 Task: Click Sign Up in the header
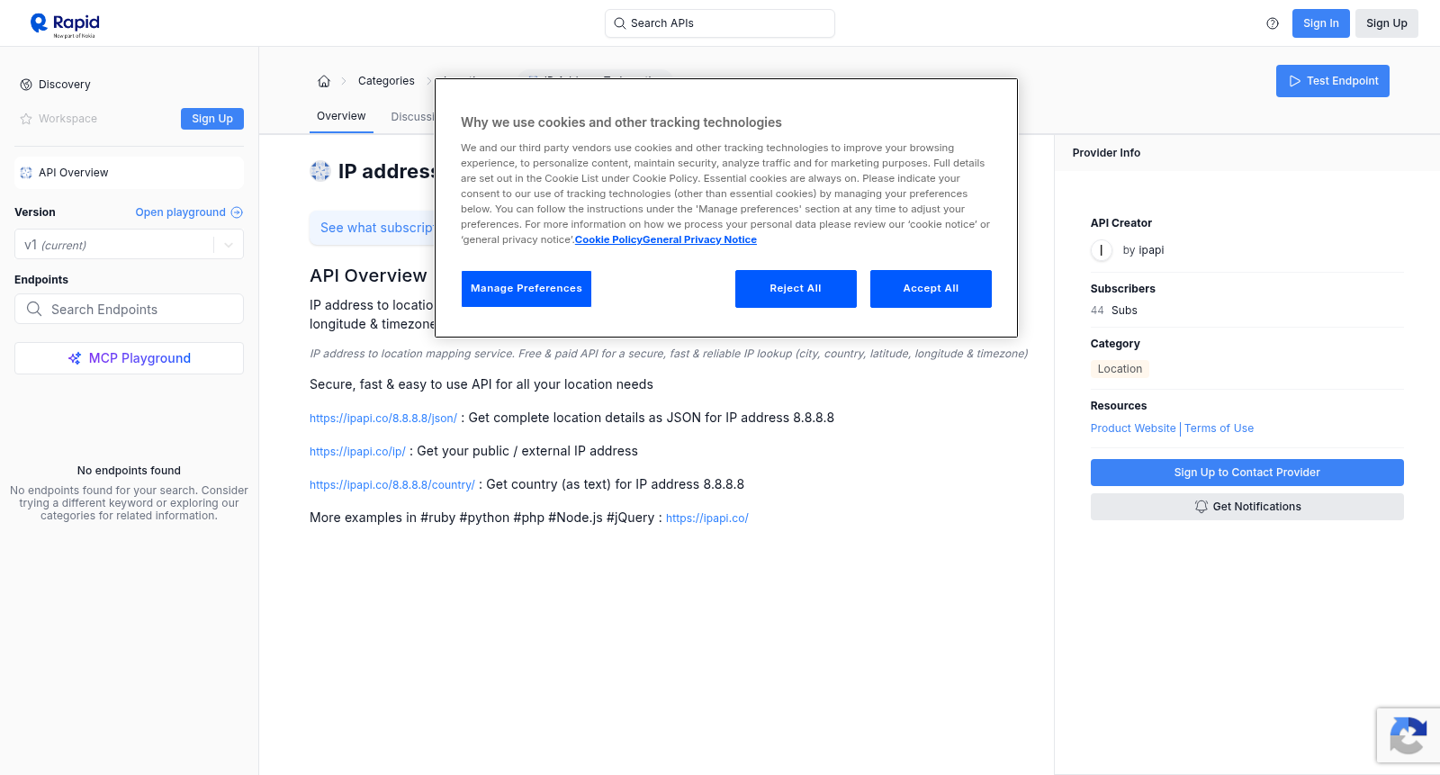(1386, 23)
